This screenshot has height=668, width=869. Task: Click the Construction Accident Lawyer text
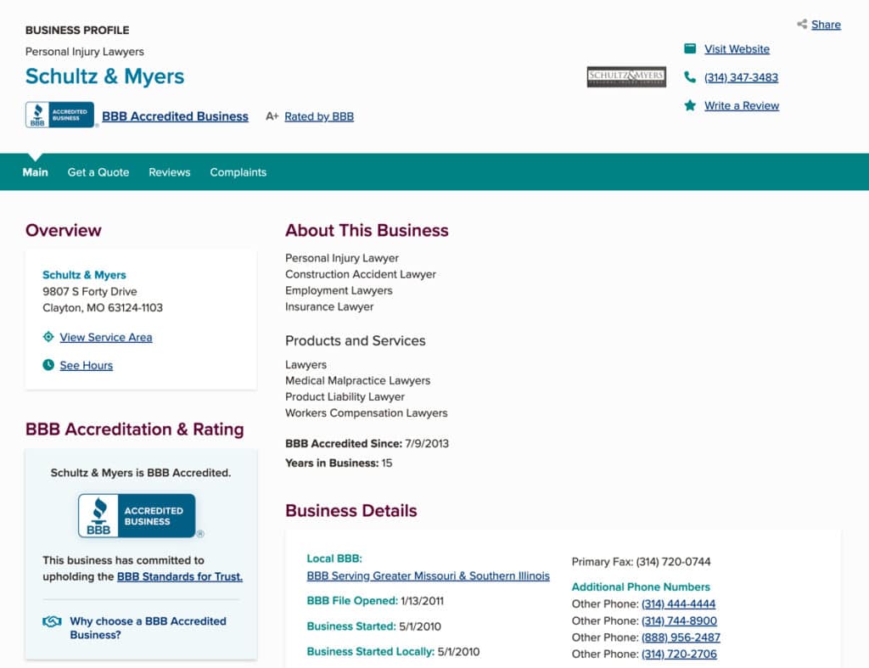pos(360,274)
